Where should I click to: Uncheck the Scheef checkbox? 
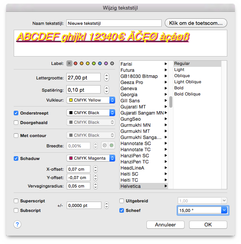click(122, 210)
